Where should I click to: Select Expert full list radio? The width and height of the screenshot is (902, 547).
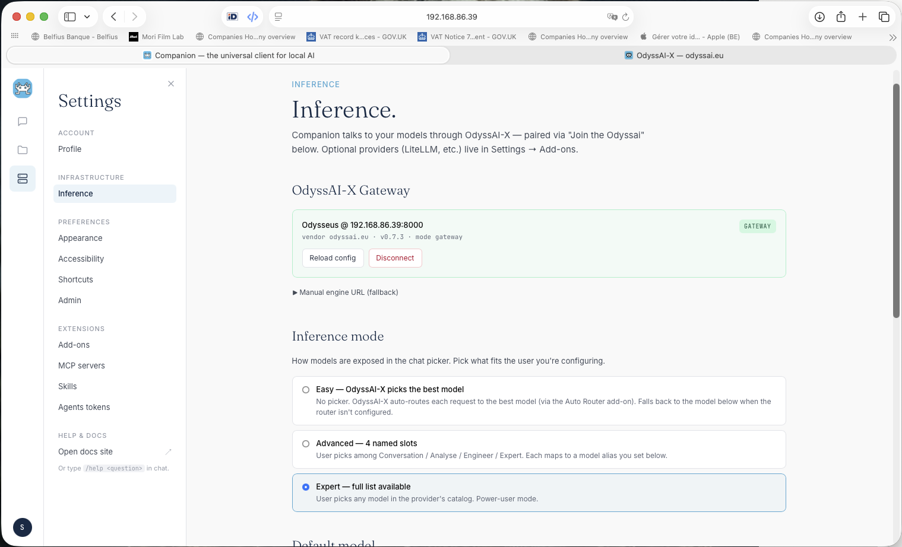(306, 487)
